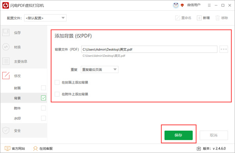
Task: Enable the 附件 sidebar checkbox
Action: [43, 108]
